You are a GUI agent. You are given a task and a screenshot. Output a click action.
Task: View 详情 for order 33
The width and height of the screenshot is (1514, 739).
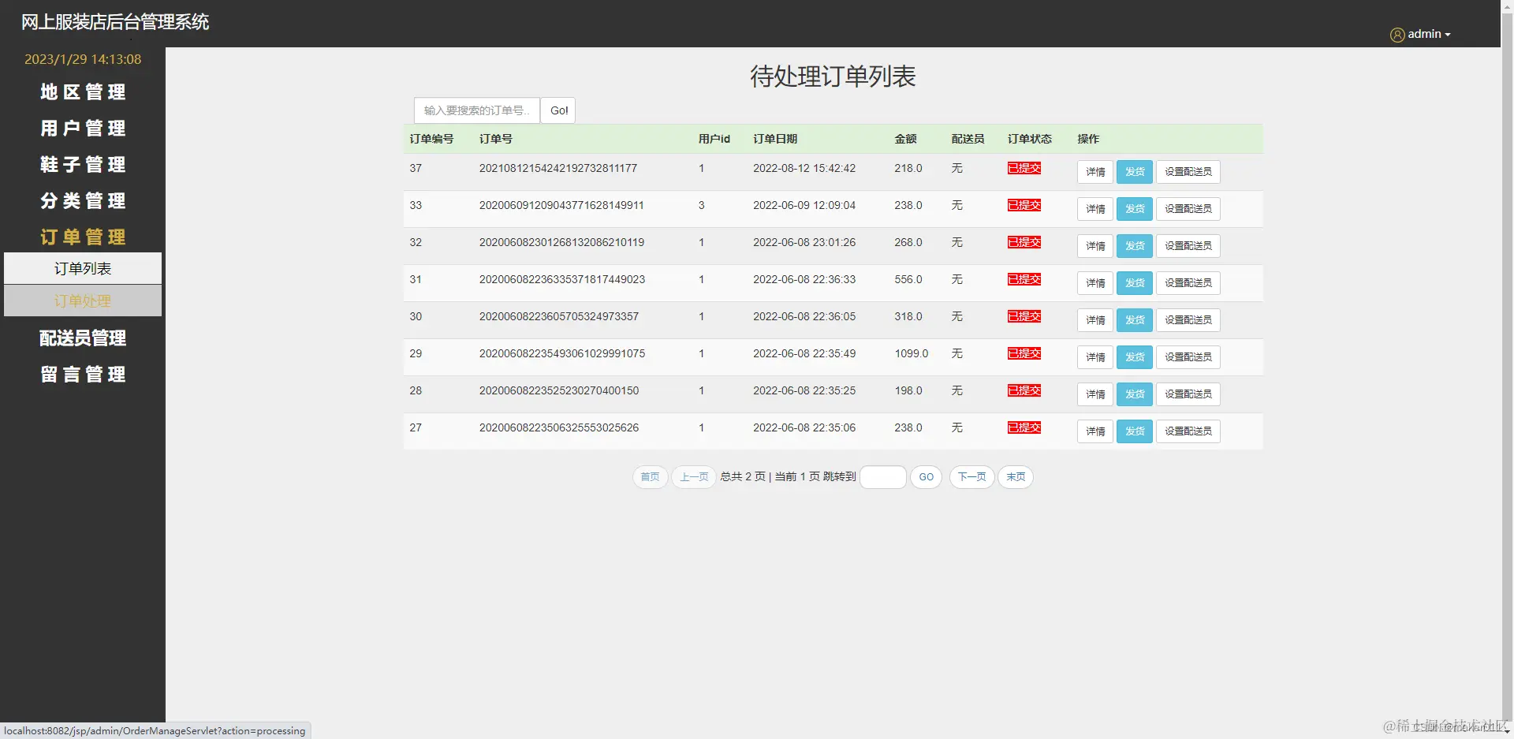coord(1095,209)
